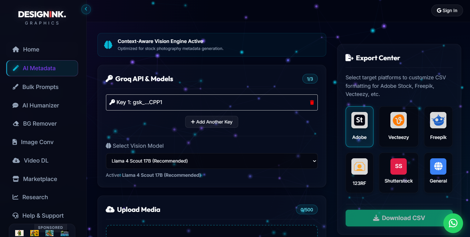Click the SPONSORED label

(x=51, y=227)
